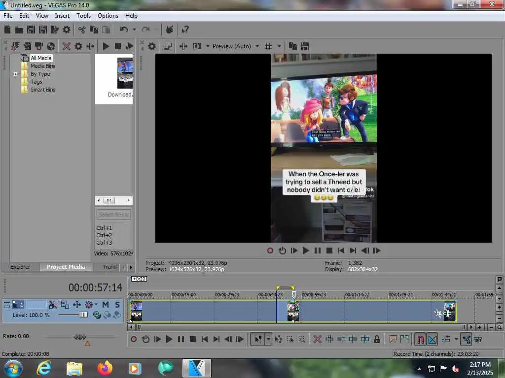The width and height of the screenshot is (505, 378).
Task: Mute track 1 with M button
Action: 106,304
